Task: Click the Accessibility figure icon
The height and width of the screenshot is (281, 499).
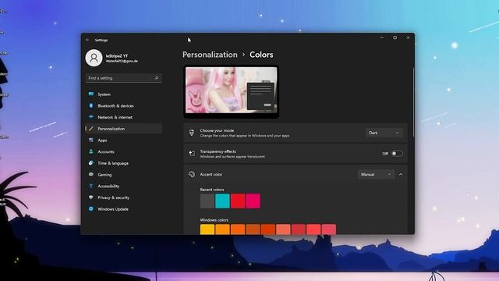Action: [91, 186]
